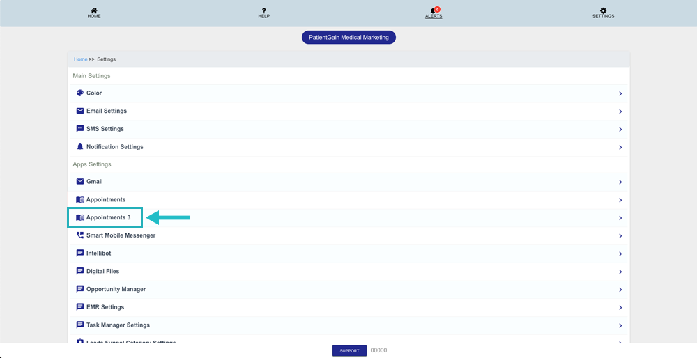
Task: Click the Digital Files icon
Action: tap(80, 271)
